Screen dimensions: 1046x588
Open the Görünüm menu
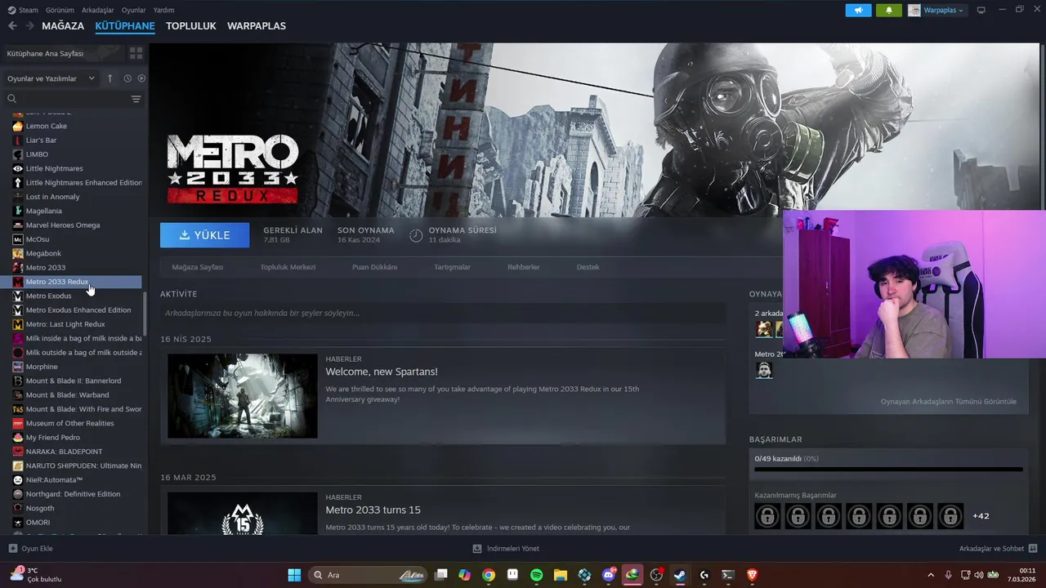[x=60, y=10]
